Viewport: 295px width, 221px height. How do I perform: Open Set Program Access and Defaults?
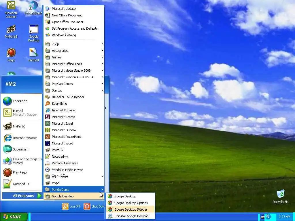74,28
